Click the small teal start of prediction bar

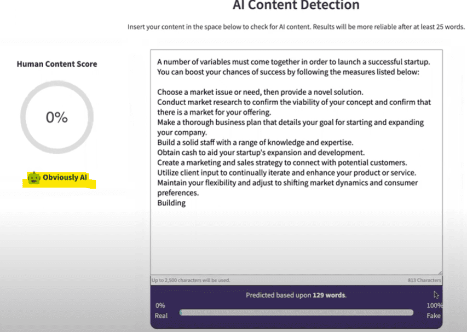(x=181, y=312)
